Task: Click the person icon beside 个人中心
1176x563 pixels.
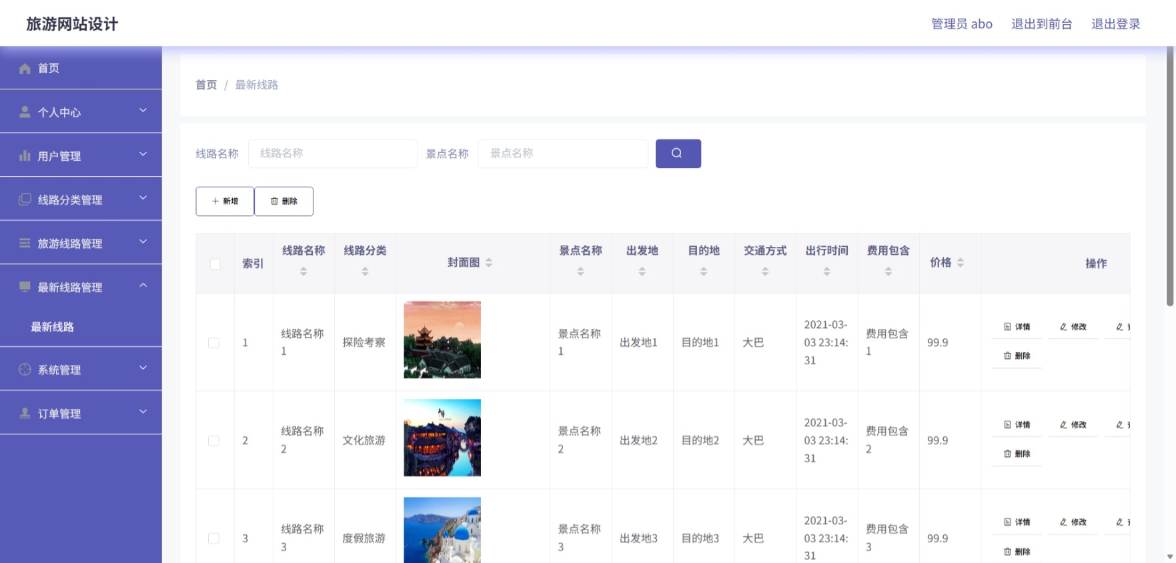Action: tap(25, 112)
